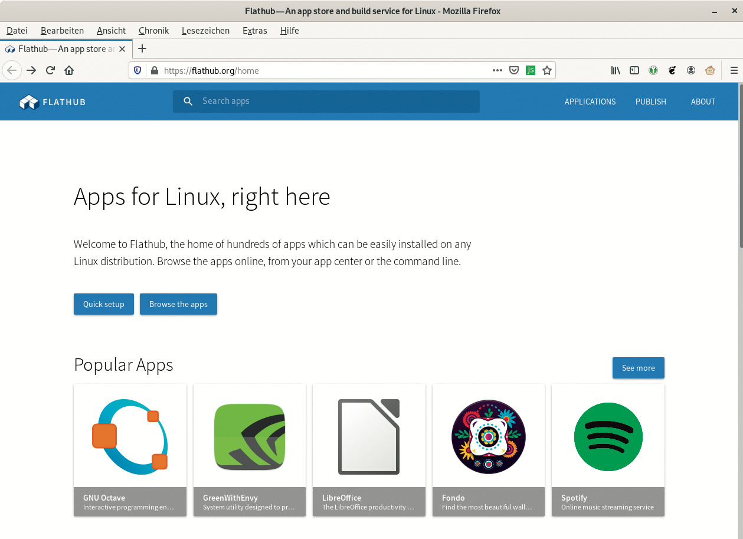Click See more for Popular Apps

(x=638, y=368)
